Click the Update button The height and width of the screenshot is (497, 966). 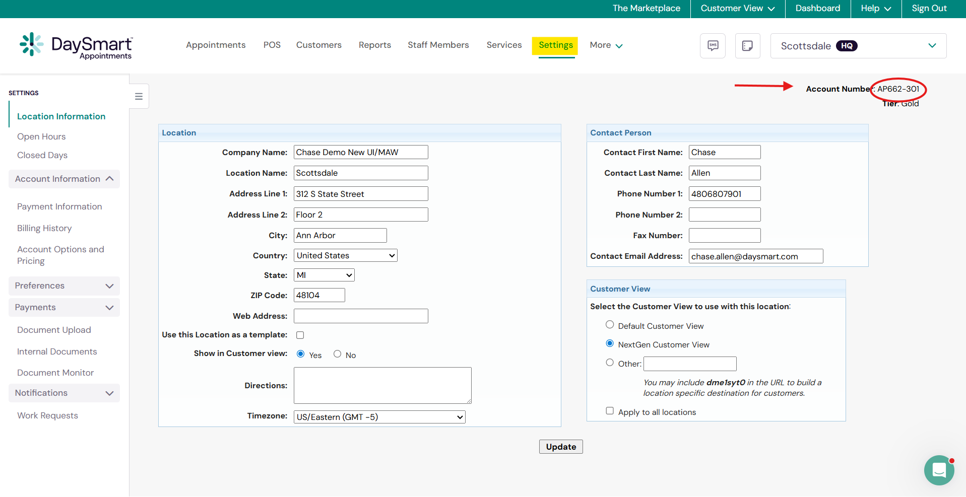560,447
